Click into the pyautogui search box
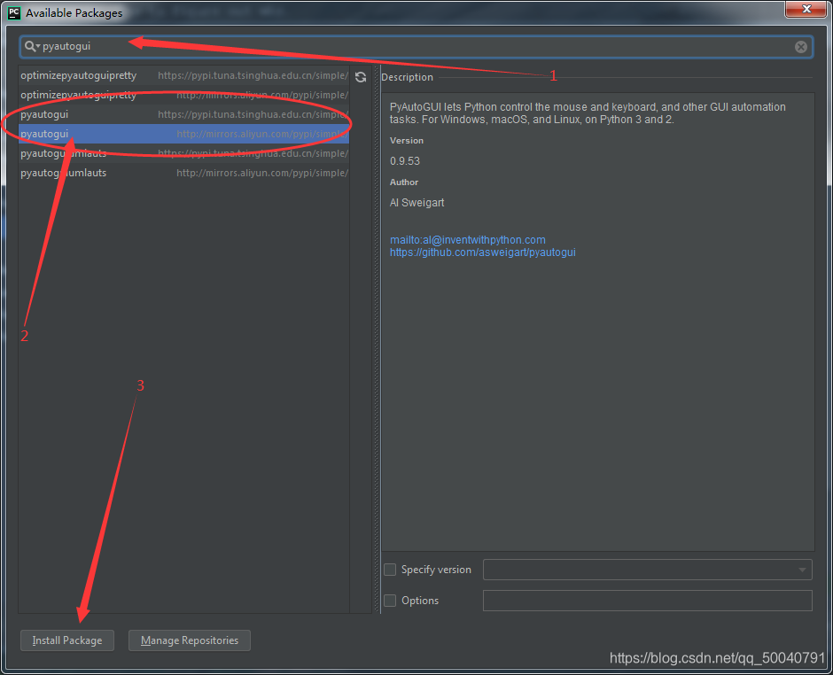 pos(416,47)
